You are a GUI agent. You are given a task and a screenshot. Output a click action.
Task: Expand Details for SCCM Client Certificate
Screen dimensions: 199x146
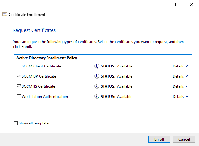click(x=180, y=66)
